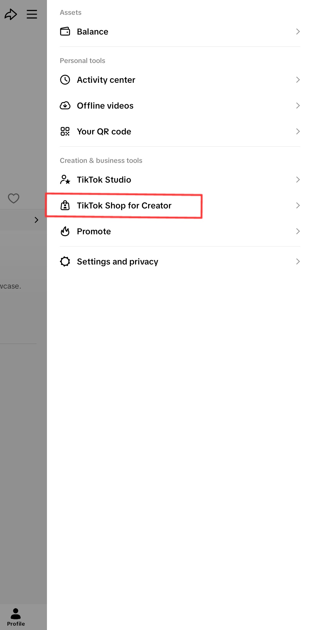Tap the Profile person icon
Screen dimensions: 313x630
pos(16,613)
